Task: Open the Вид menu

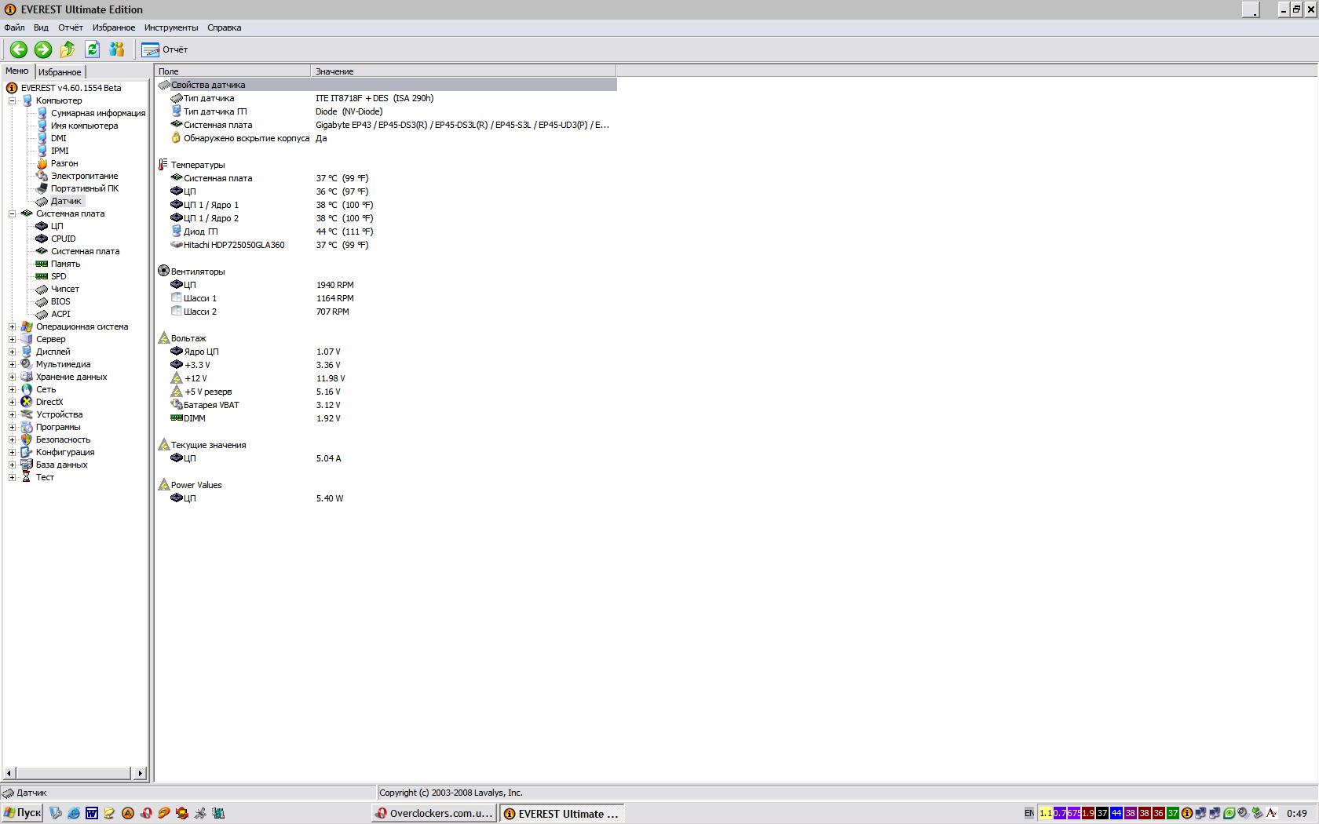Action: 41,27
